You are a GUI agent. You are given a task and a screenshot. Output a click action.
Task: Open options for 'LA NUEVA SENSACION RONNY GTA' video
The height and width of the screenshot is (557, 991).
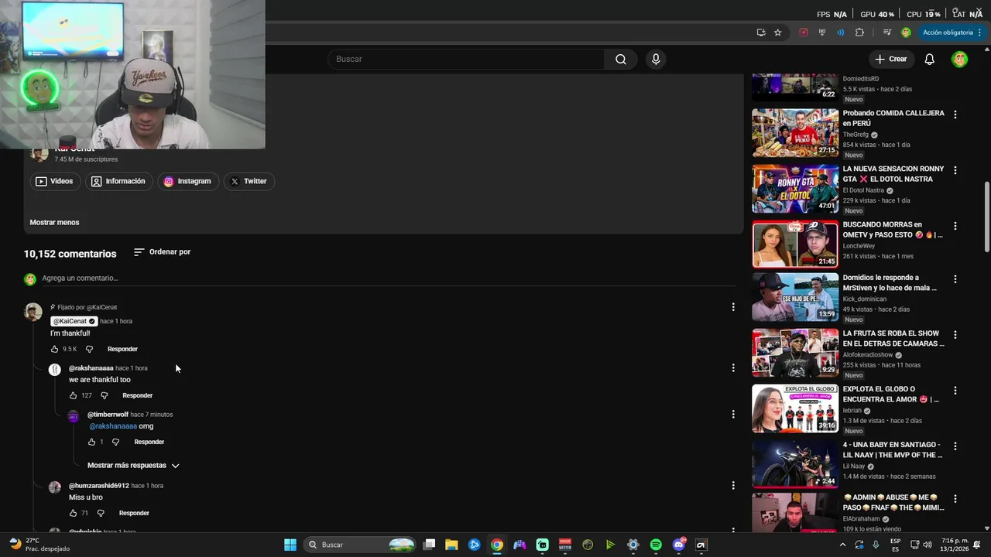tap(955, 170)
